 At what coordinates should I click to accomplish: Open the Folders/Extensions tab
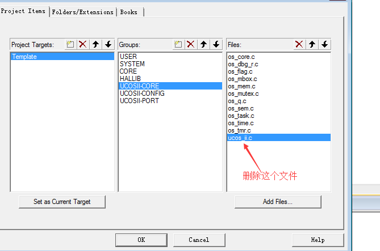(82, 12)
